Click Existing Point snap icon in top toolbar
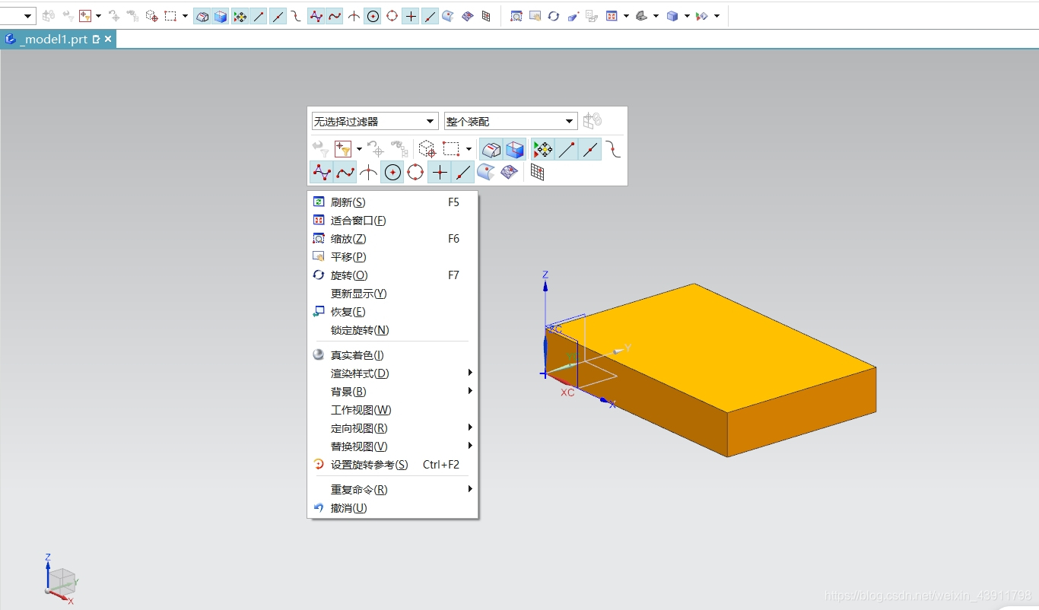 pyautogui.click(x=411, y=15)
